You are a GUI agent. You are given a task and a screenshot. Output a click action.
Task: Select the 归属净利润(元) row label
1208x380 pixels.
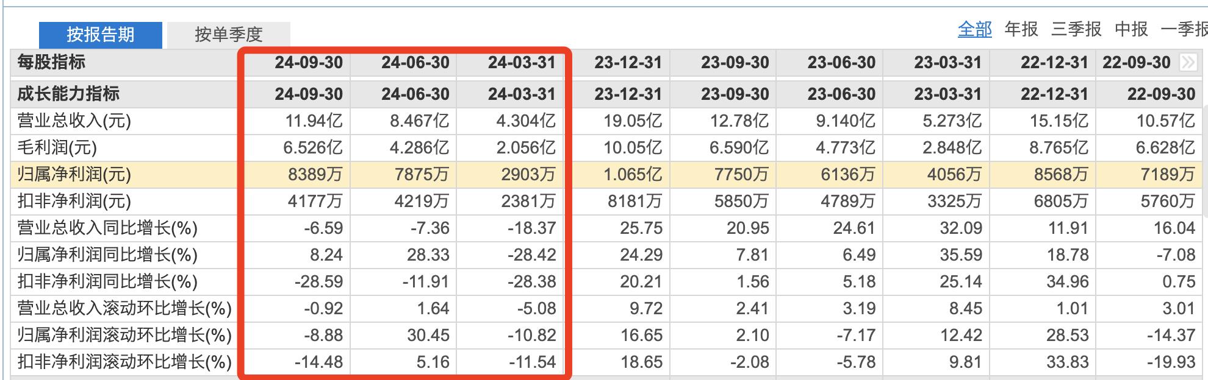pos(74,174)
